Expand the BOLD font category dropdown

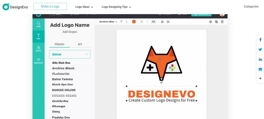click(x=70, y=54)
